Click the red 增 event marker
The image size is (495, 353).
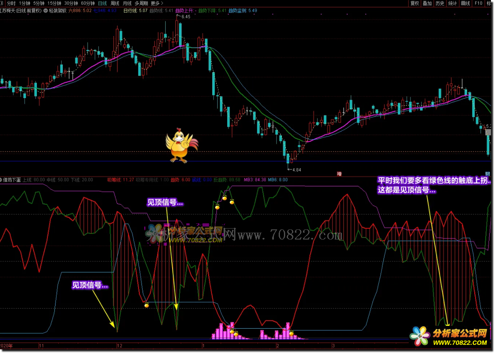pyautogui.click(x=339, y=174)
